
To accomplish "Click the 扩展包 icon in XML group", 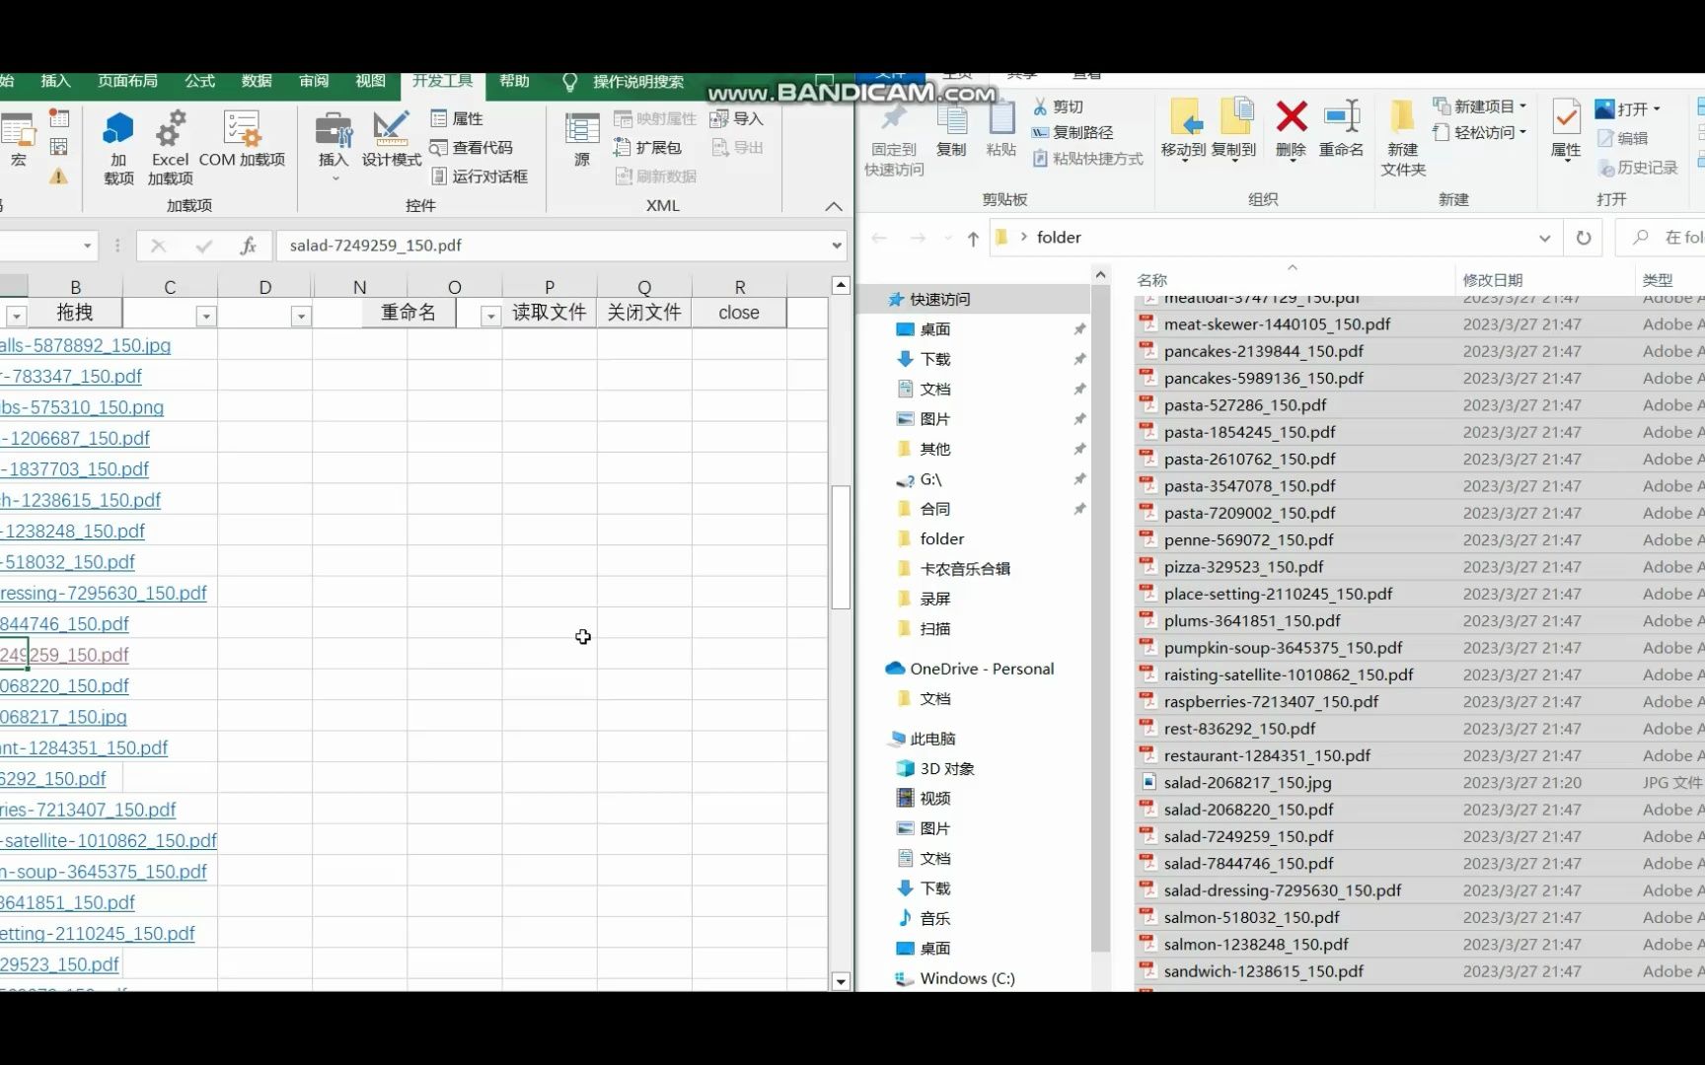I will coord(651,148).
